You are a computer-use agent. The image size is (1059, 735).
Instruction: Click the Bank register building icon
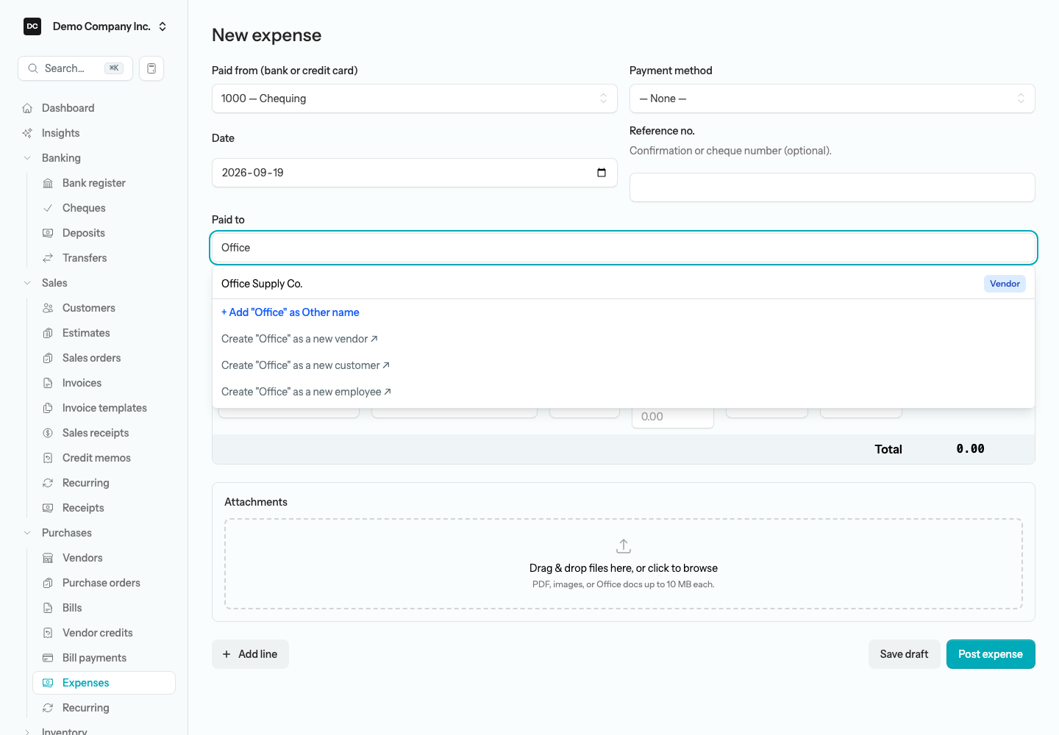click(x=48, y=183)
